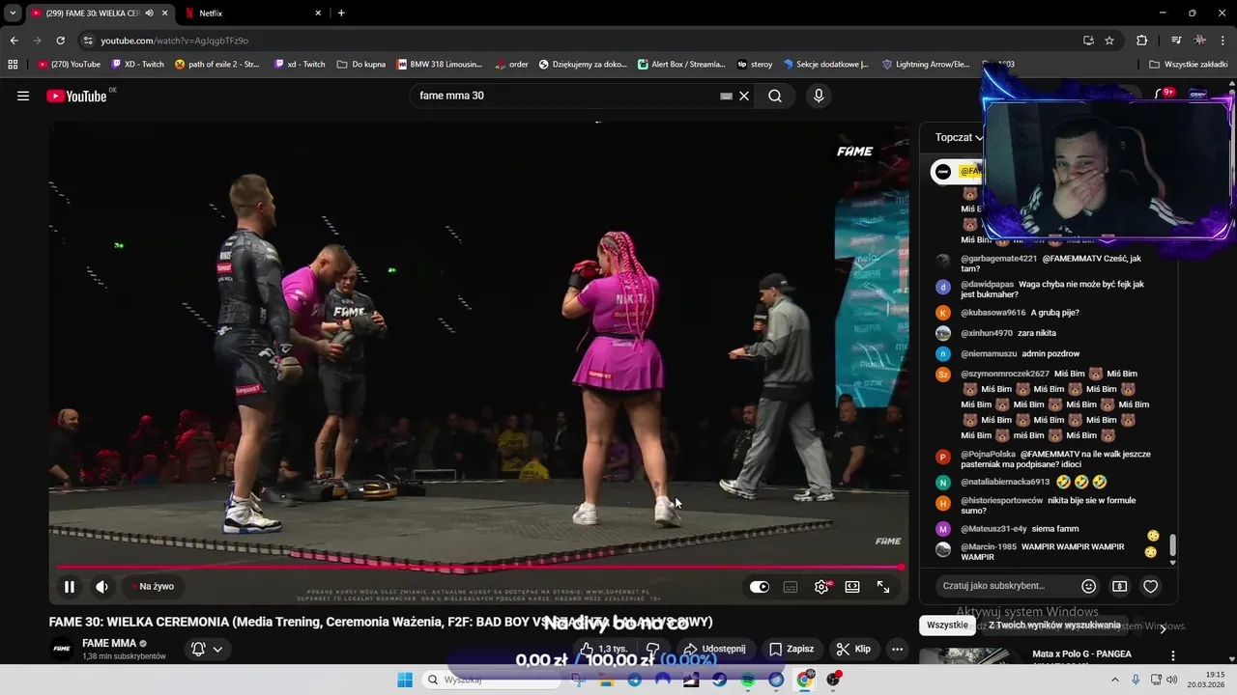Open the 'Wszystkie zakładki' folder

(1188, 65)
